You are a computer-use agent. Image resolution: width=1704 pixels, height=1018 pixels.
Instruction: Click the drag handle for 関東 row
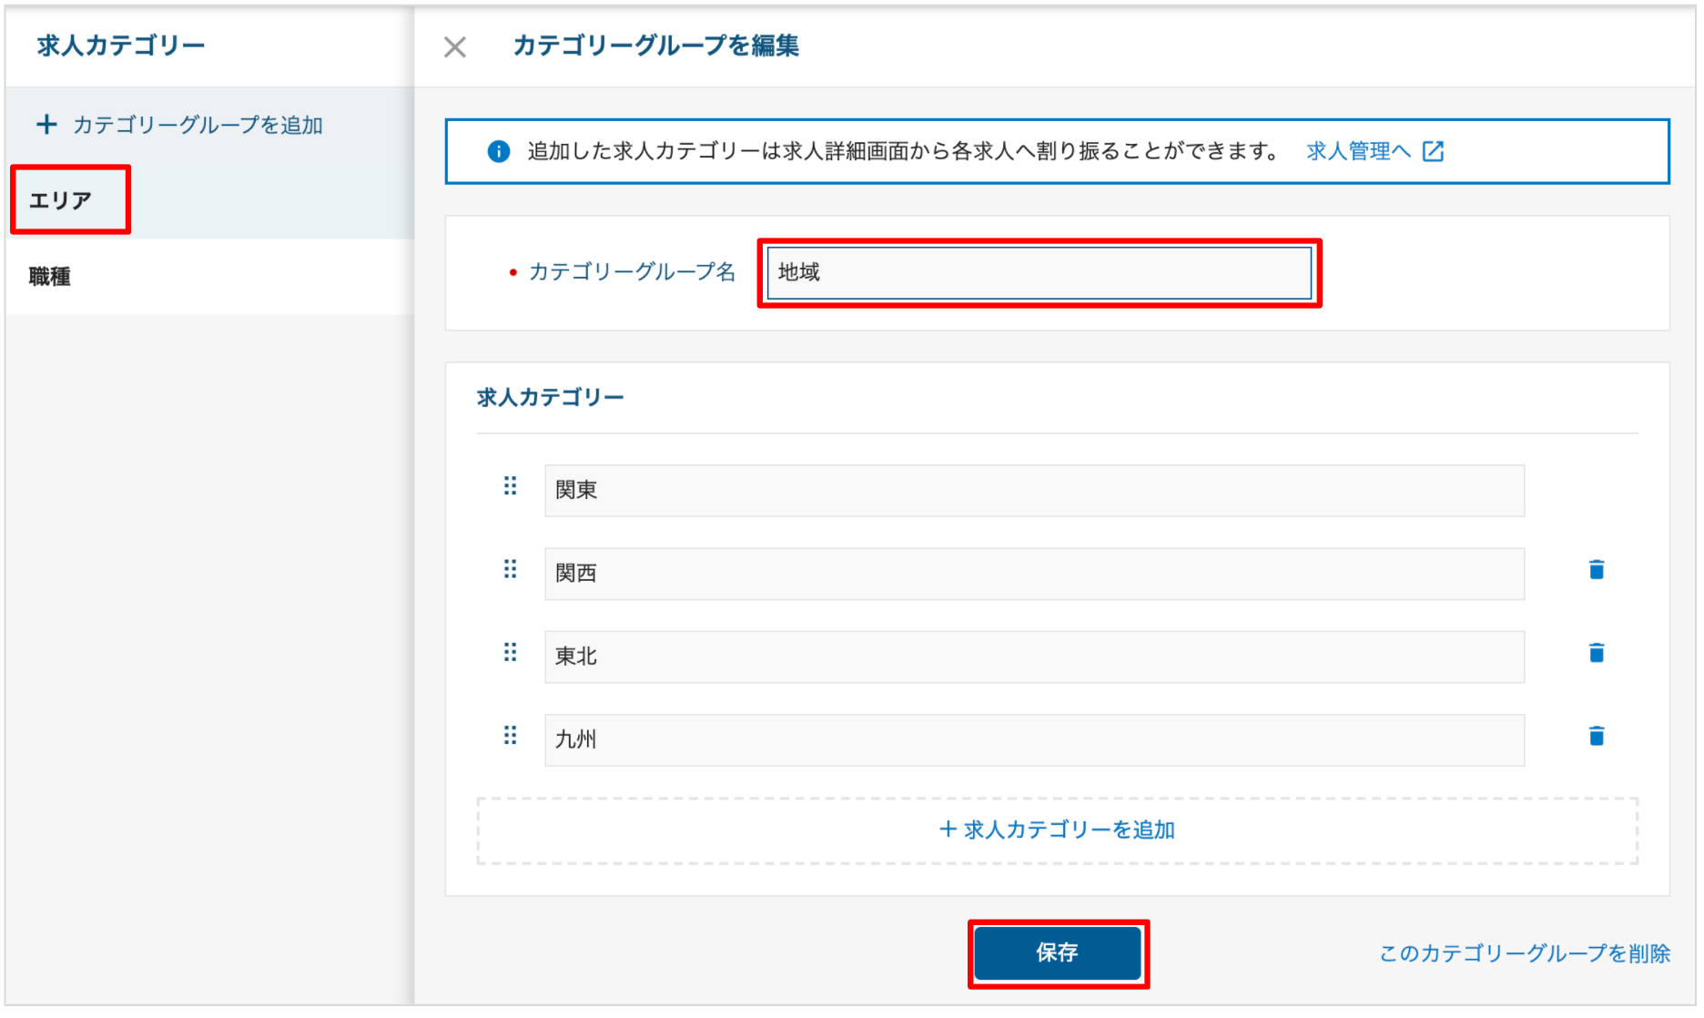511,486
